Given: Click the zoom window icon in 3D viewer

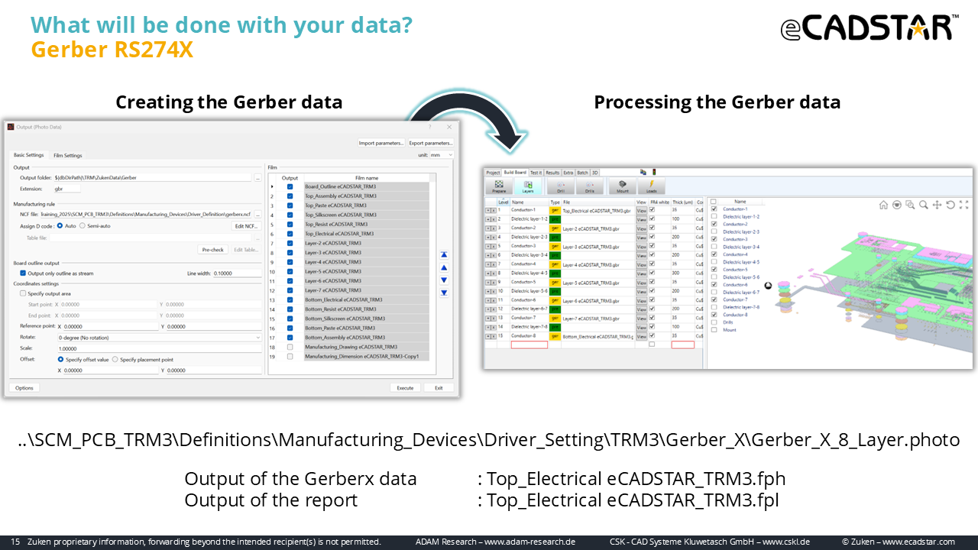Looking at the screenshot, I should click(911, 205).
